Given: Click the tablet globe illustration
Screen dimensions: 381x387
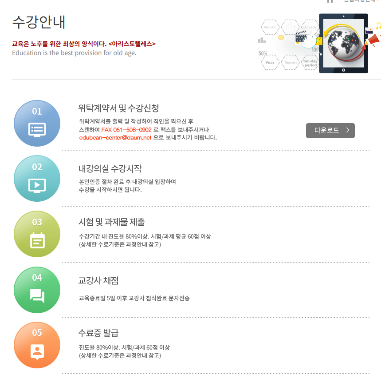Looking at the screenshot, I should click(x=344, y=44).
